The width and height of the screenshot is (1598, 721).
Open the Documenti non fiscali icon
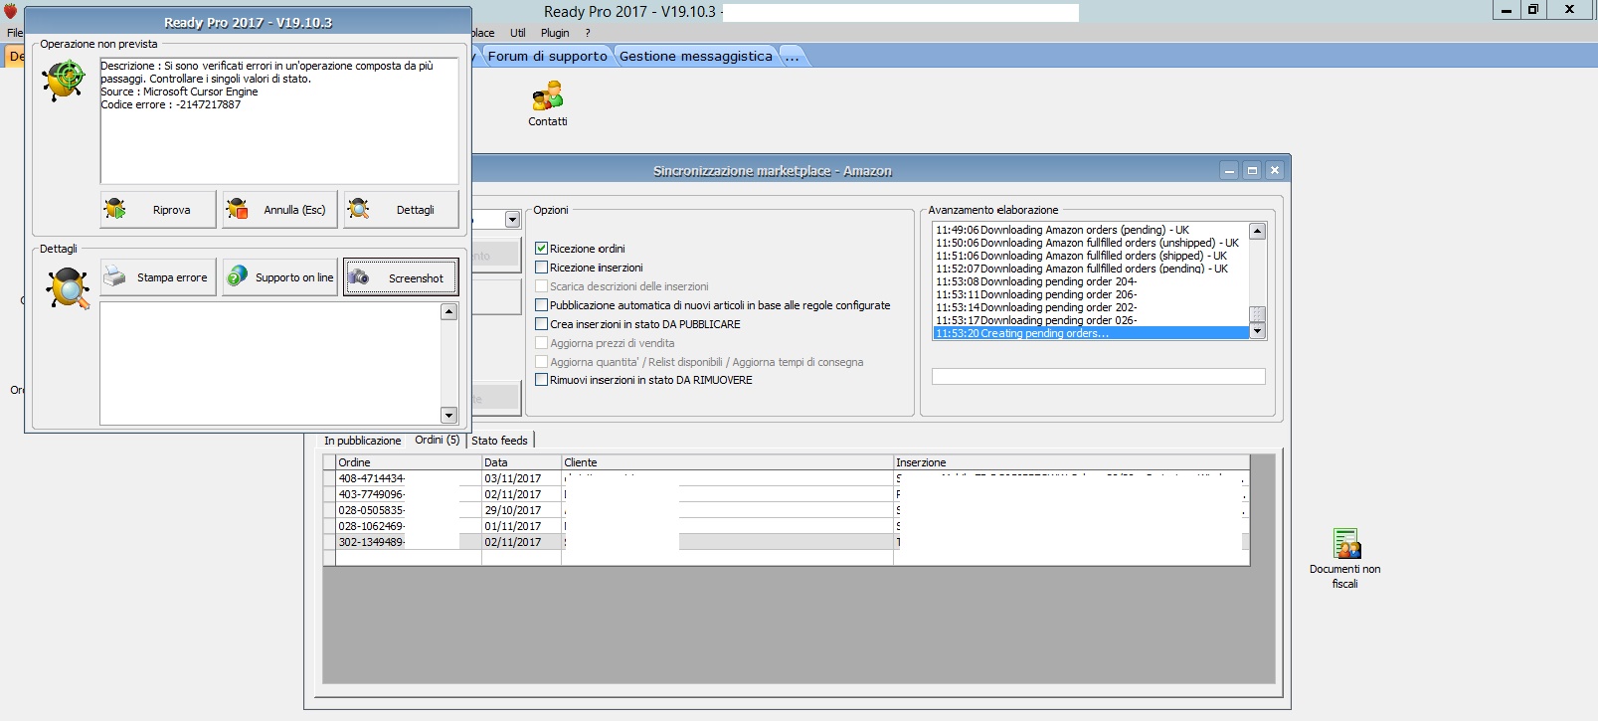pyautogui.click(x=1345, y=559)
